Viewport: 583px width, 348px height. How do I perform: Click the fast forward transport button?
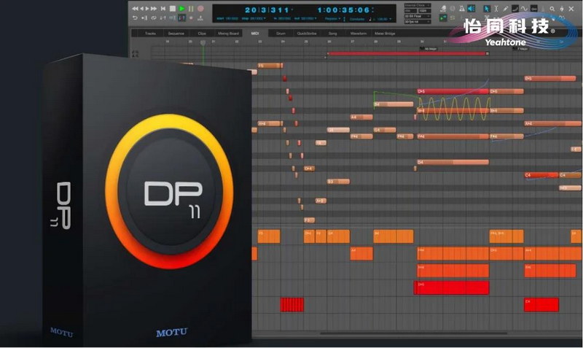pyautogui.click(x=154, y=9)
